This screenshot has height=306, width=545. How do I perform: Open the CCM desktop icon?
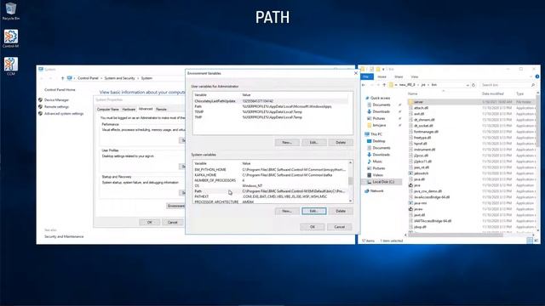tap(11, 66)
